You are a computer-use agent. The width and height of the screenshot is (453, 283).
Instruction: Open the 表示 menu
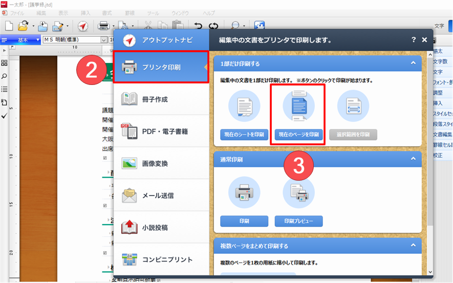(63, 13)
